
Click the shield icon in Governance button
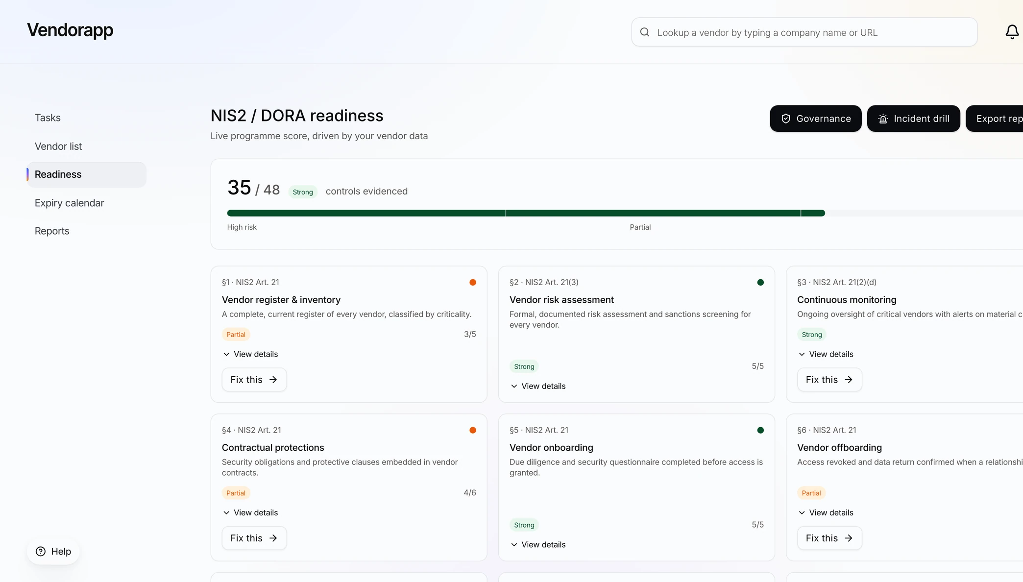point(785,119)
